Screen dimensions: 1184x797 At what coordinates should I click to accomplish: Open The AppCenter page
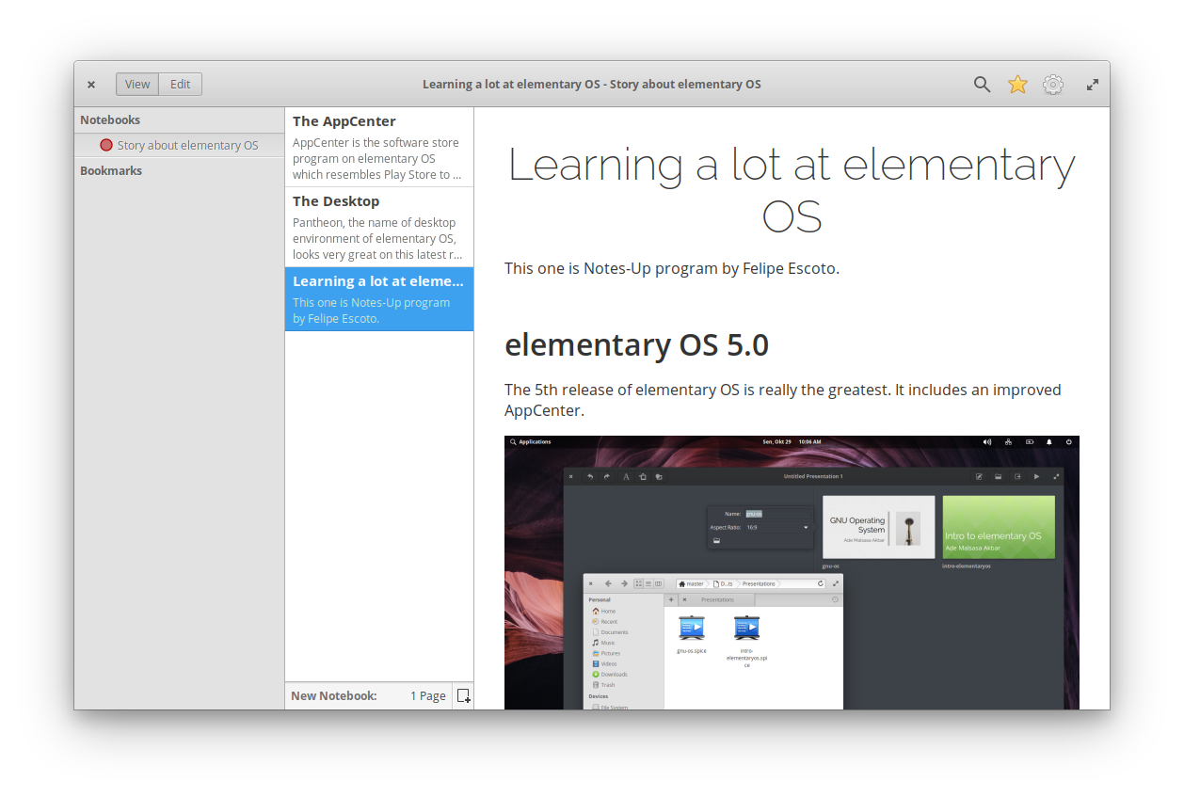point(379,147)
